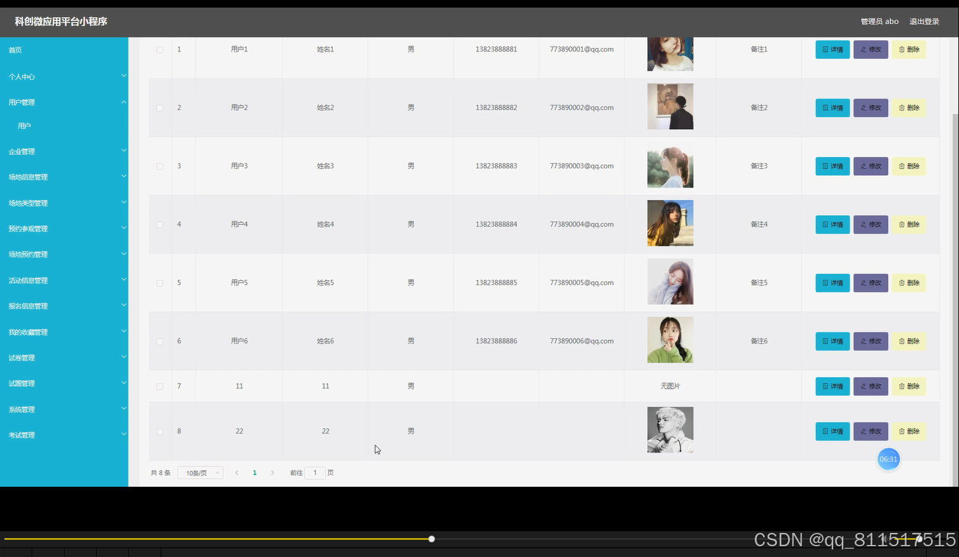This screenshot has height=557, width=959.
Task: Collapse the 用户管理 sidebar menu
Action: 64,102
